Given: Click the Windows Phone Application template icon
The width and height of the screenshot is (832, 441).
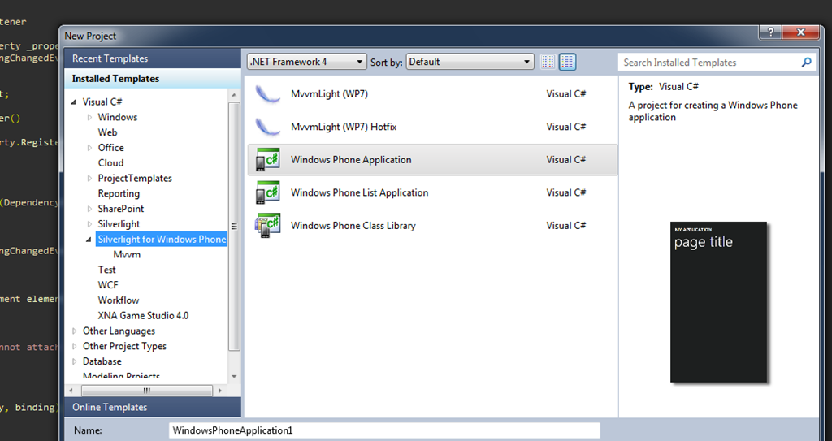Looking at the screenshot, I should 268,160.
